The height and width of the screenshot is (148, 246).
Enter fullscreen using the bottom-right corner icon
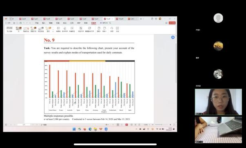click(174, 124)
